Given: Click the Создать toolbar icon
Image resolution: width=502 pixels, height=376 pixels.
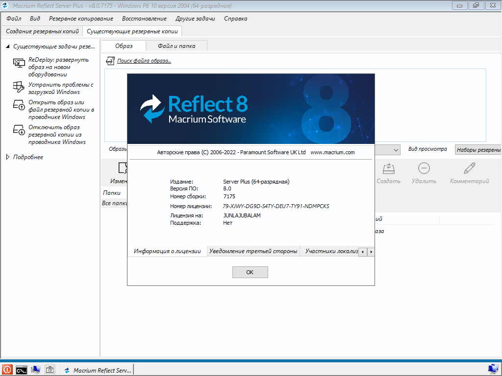Looking at the screenshot, I should point(388,169).
